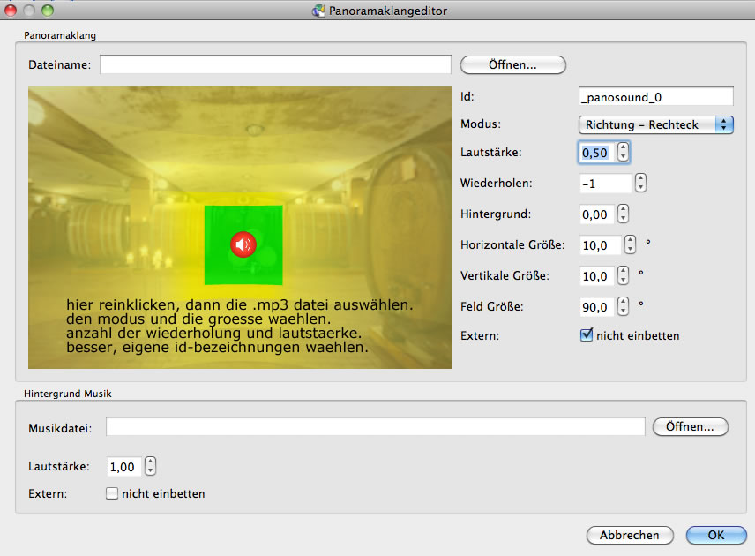
Task: Select the Id field '_panosound_0'
Action: [655, 96]
